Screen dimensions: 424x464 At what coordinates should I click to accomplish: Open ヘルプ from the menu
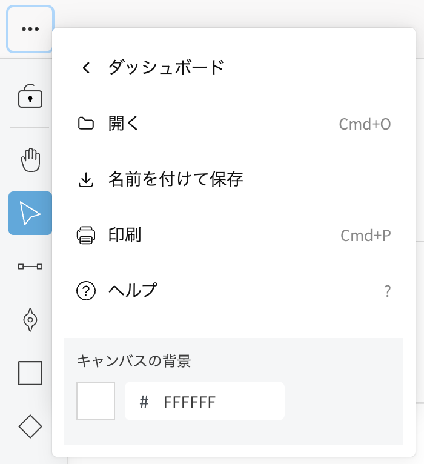(x=132, y=291)
